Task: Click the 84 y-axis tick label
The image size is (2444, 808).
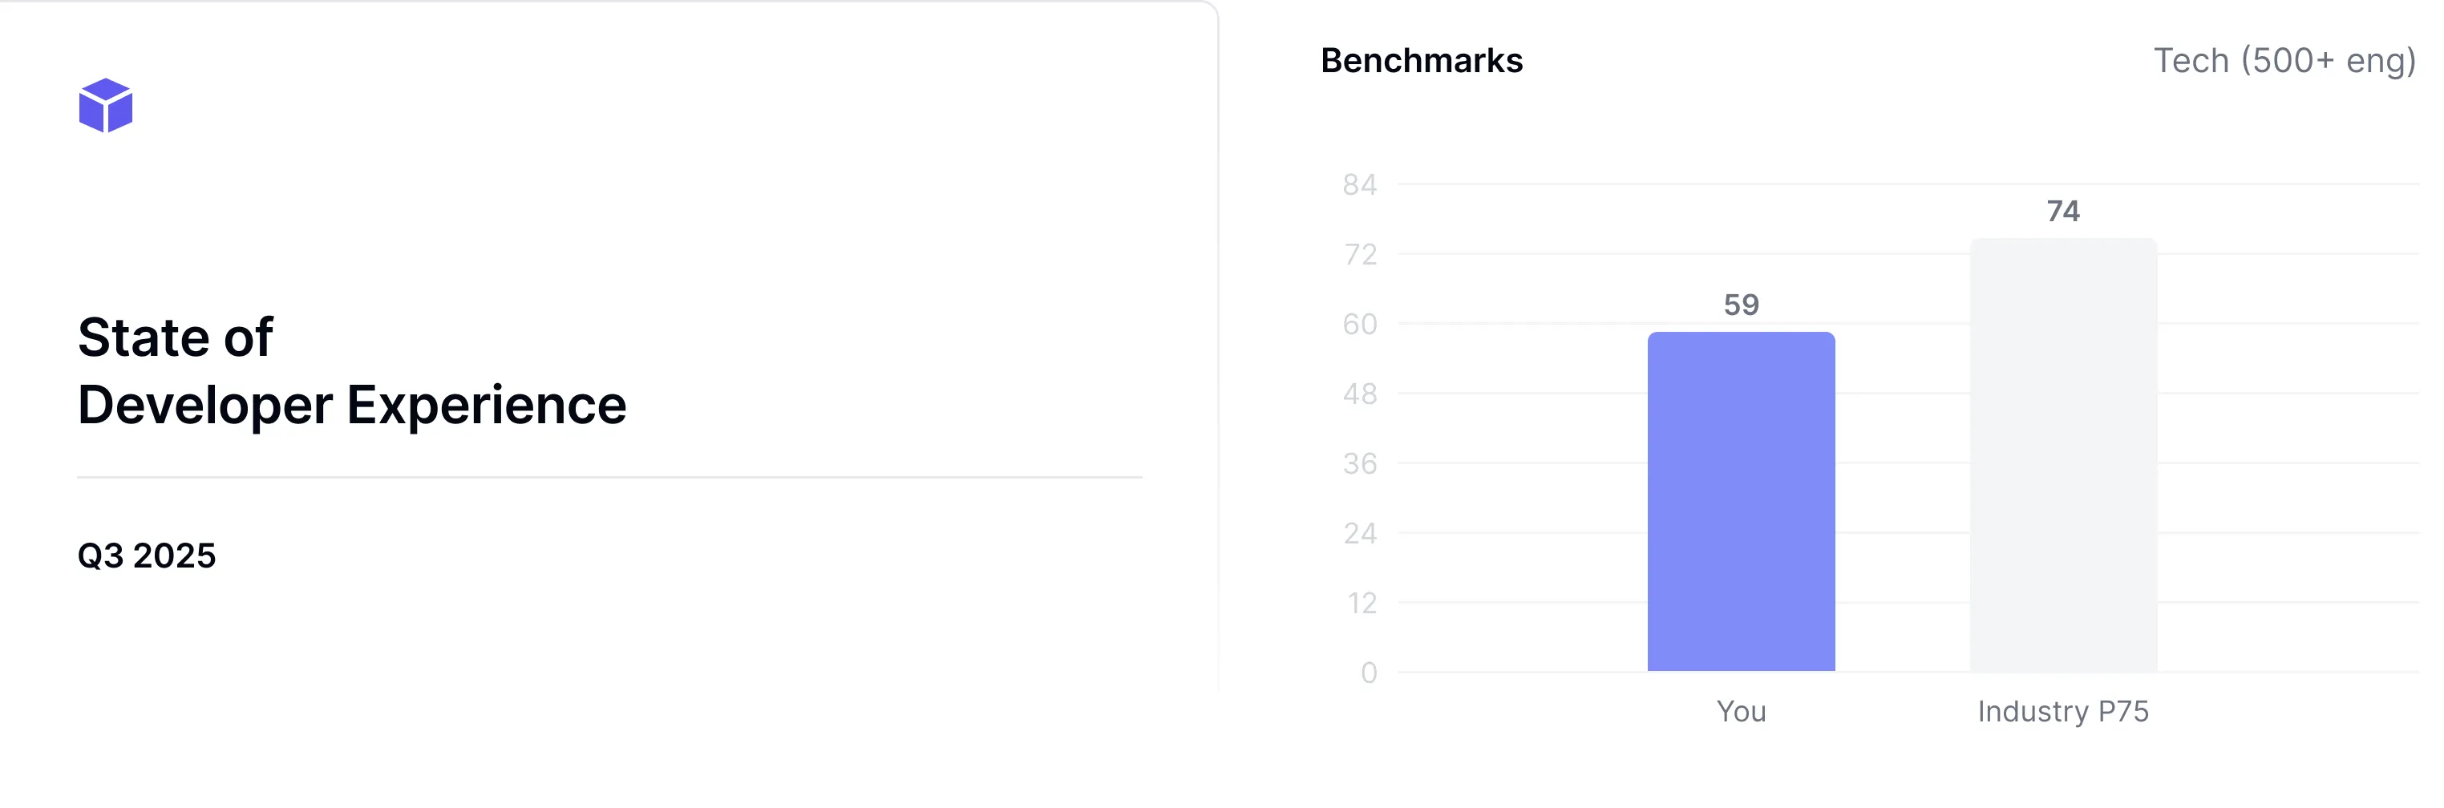Action: (1360, 185)
